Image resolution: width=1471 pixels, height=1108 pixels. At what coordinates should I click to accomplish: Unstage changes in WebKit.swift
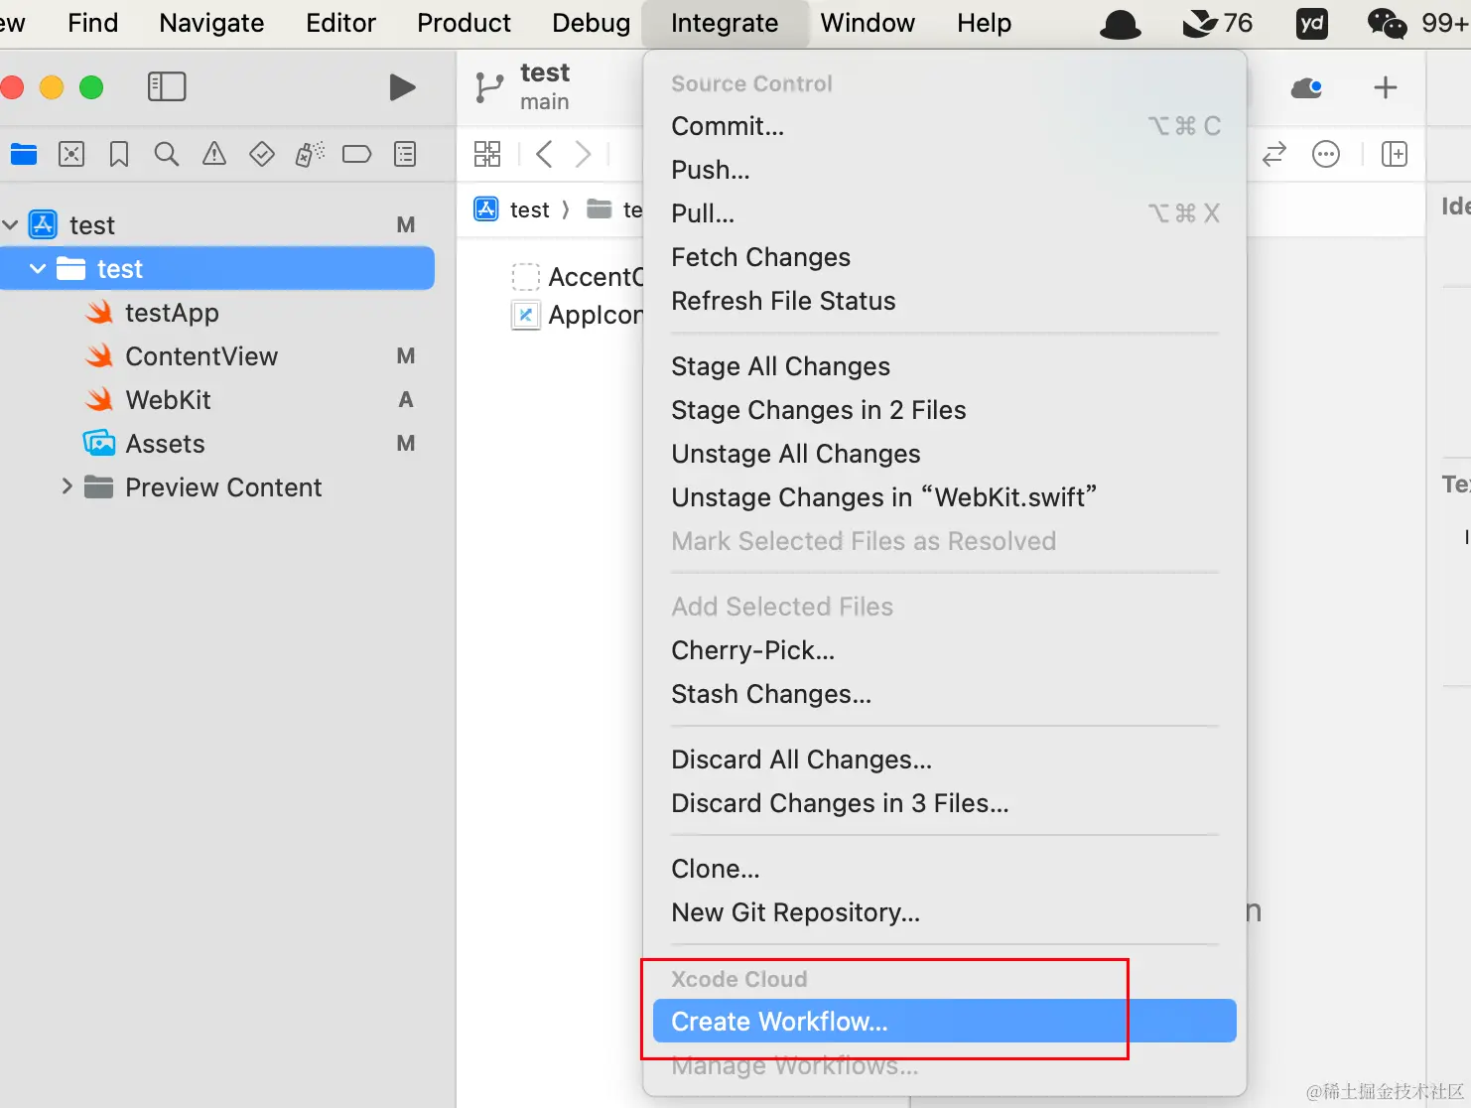(x=945, y=497)
